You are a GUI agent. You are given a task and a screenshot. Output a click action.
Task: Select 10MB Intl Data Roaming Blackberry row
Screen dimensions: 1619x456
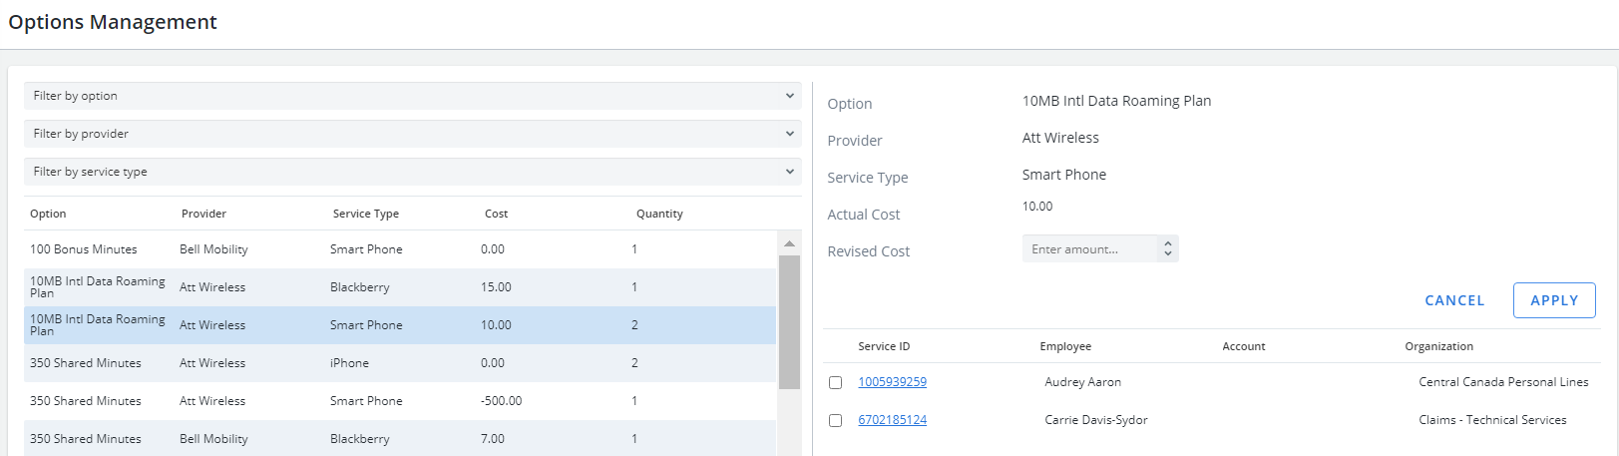[x=400, y=287]
